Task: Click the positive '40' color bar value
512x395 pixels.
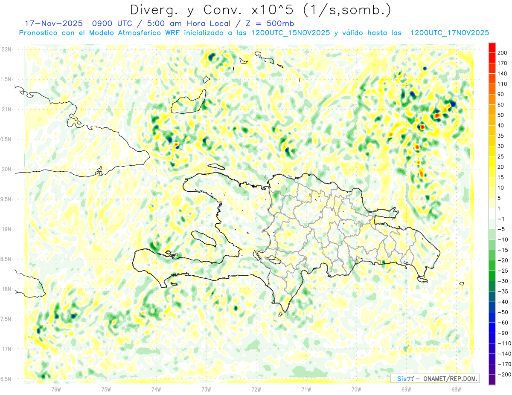Action: tap(501, 125)
